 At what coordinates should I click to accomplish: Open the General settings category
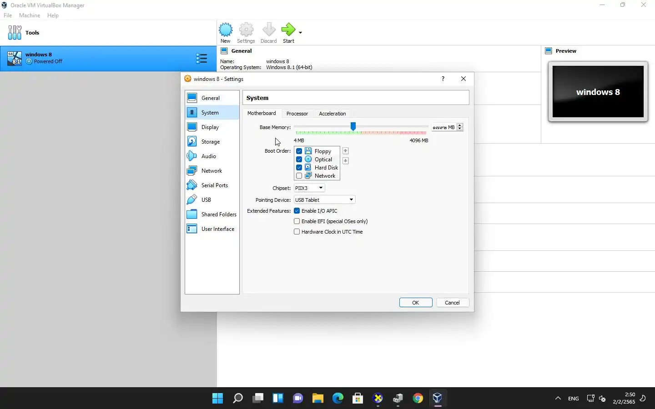pyautogui.click(x=212, y=98)
